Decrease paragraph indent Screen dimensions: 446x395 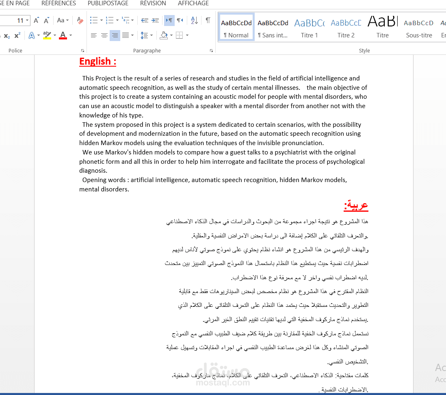145,20
